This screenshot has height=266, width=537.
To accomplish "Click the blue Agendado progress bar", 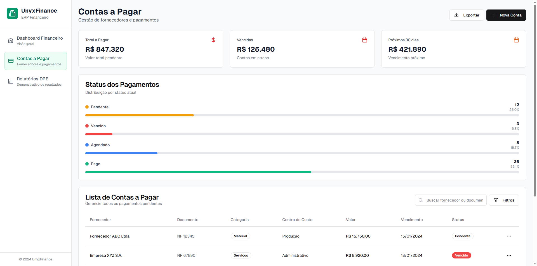I will pos(121,153).
